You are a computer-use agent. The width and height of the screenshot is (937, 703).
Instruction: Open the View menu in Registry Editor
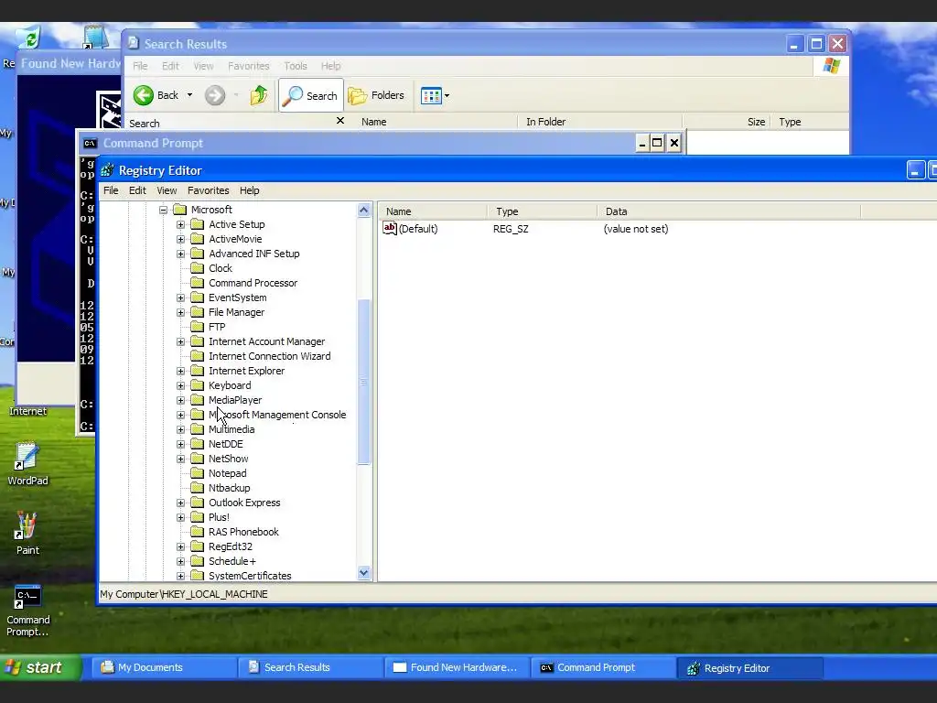coord(167,190)
